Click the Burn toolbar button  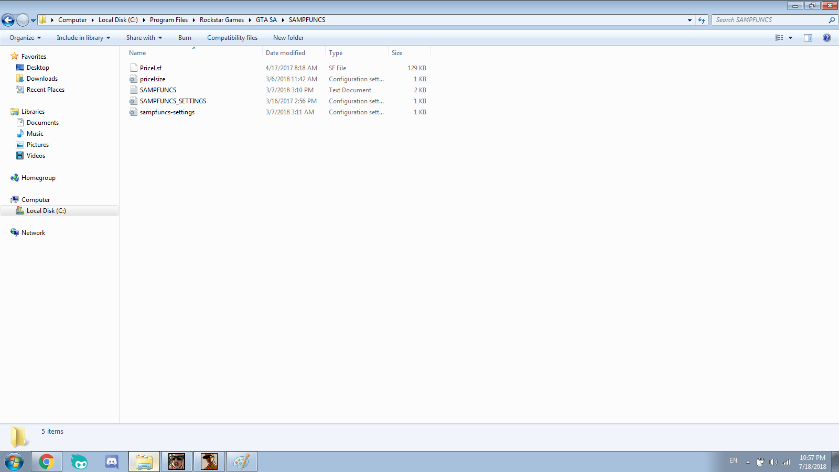tap(185, 38)
